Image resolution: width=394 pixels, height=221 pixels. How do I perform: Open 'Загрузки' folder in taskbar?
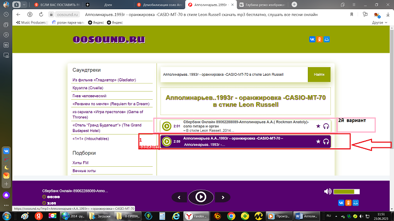point(100,216)
